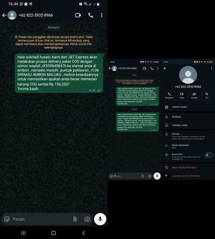Tap Android recent apps navigation button

pos(23,233)
